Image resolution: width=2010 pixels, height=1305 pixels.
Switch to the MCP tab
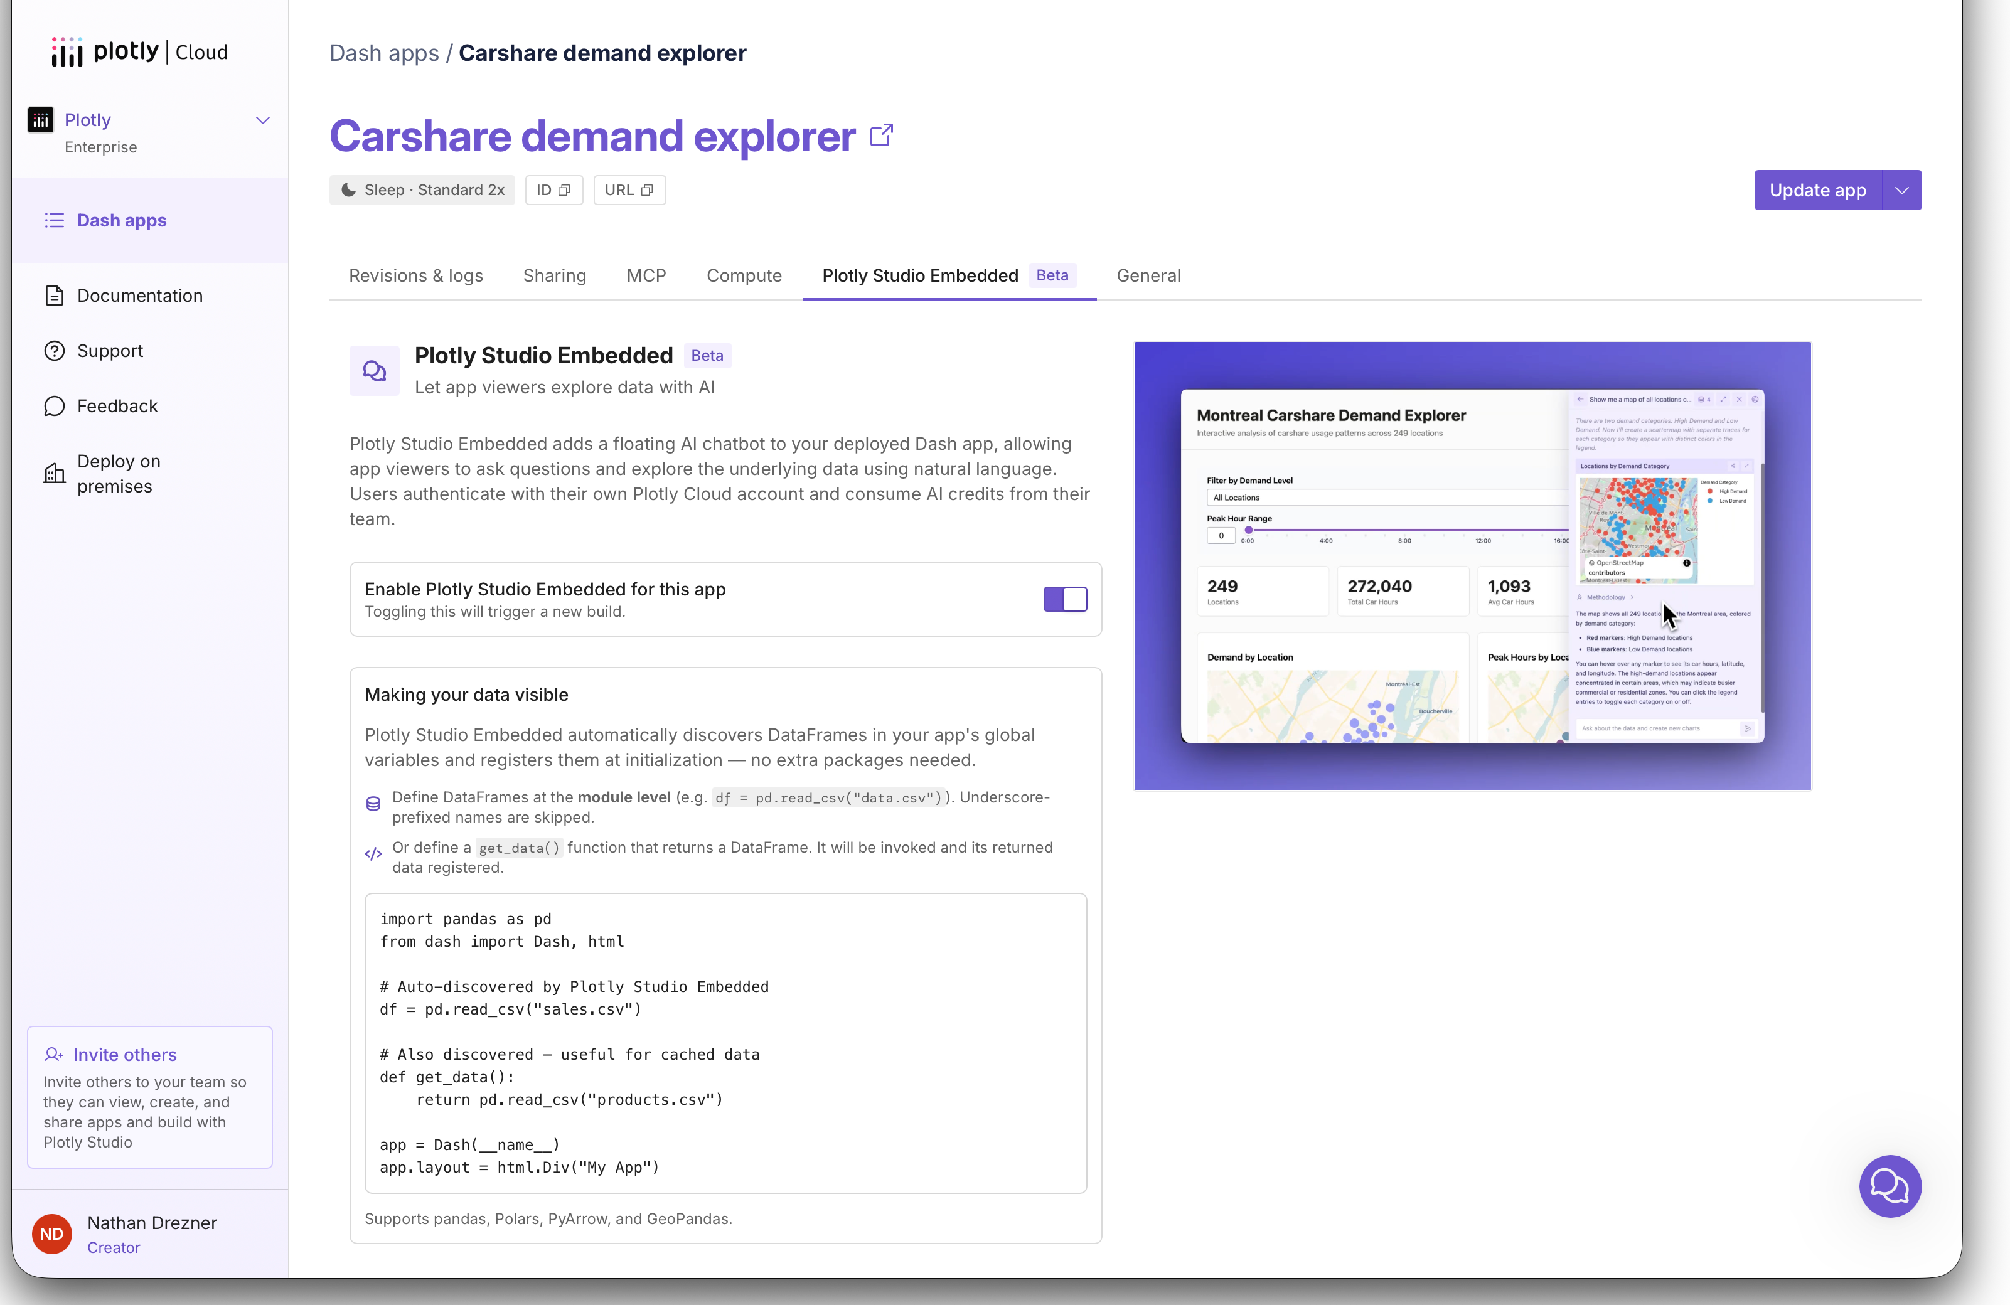646,275
